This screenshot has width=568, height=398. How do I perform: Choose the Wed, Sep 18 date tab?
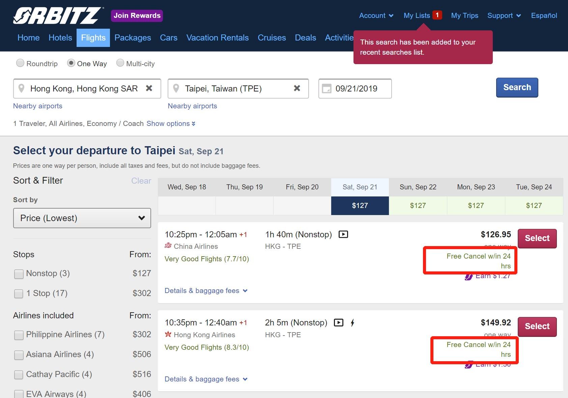[x=187, y=196]
